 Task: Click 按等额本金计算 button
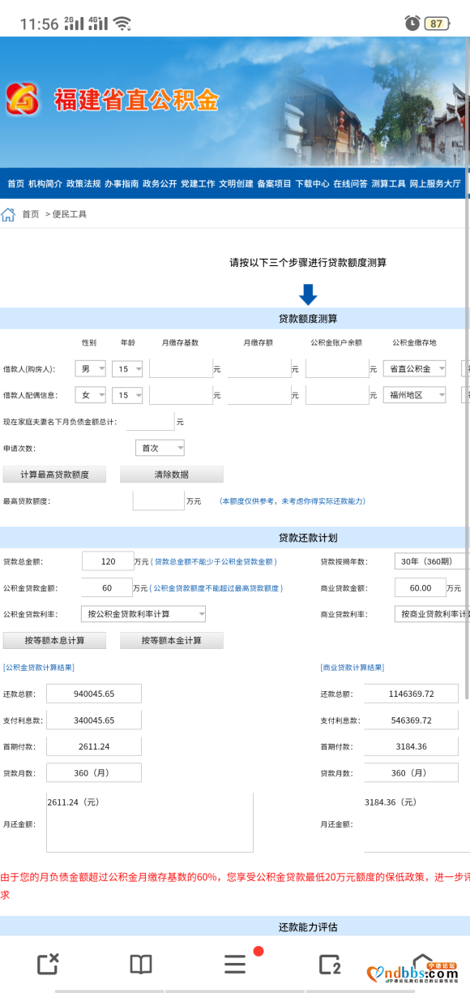[x=172, y=640]
